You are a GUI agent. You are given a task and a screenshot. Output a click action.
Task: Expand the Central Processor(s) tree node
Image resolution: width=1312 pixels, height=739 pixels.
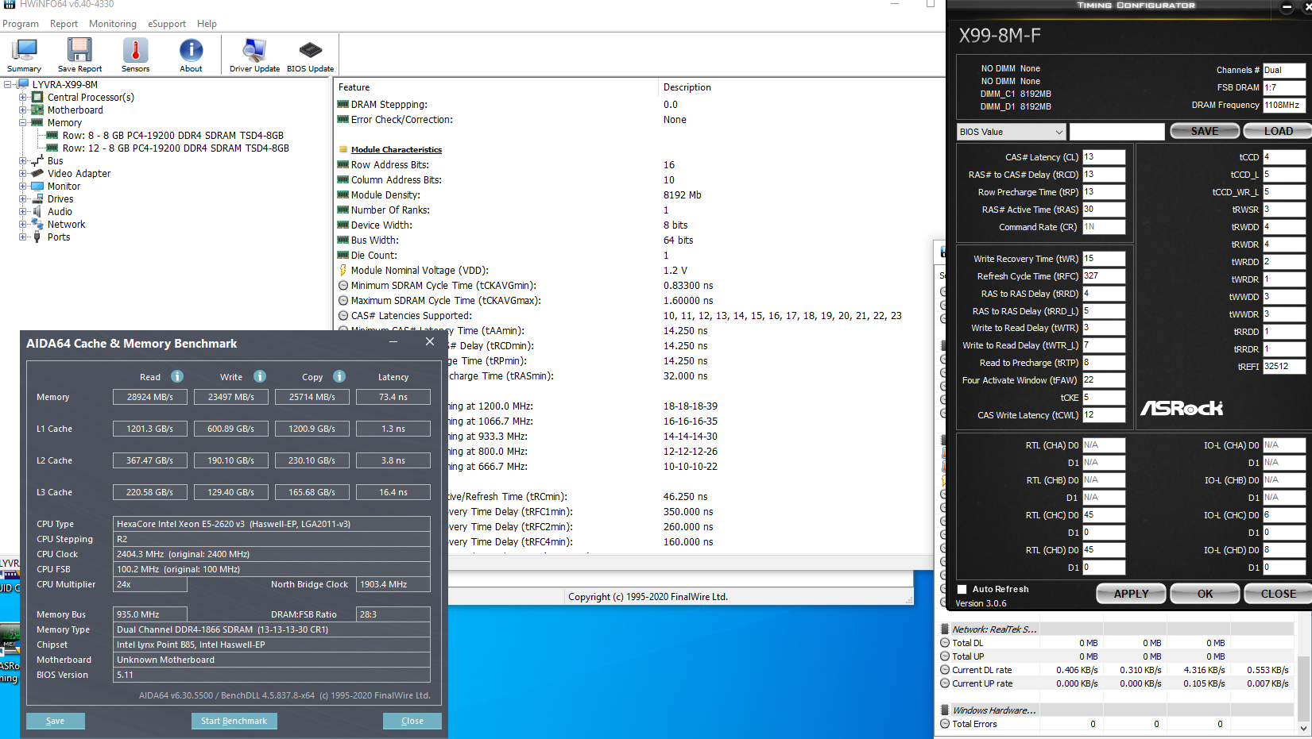point(22,98)
